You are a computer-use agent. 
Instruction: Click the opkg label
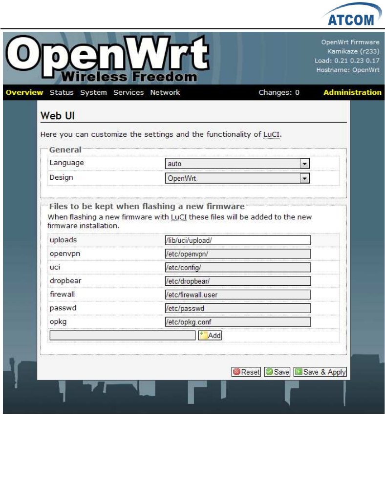click(58, 322)
